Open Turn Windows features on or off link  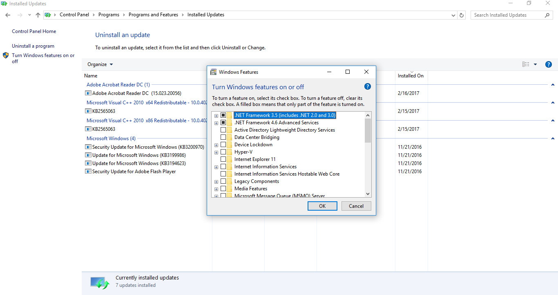coord(43,58)
